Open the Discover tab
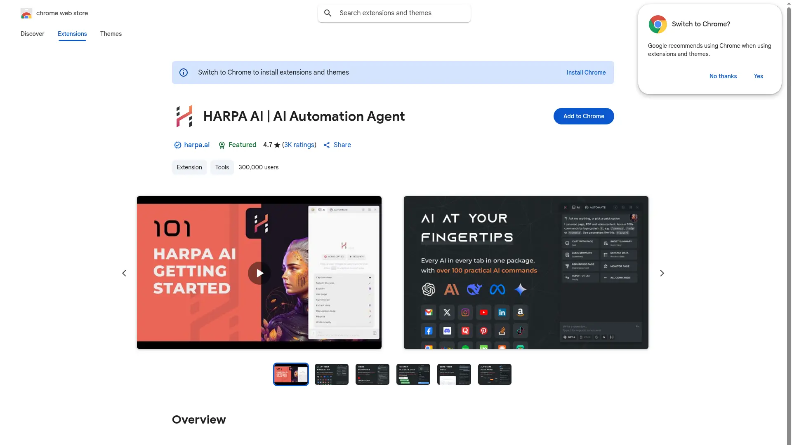This screenshot has width=792, height=445. click(32, 34)
